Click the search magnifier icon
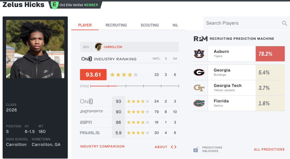Image resolution: width=290 pixels, height=159 pixels. pyautogui.click(x=284, y=24)
